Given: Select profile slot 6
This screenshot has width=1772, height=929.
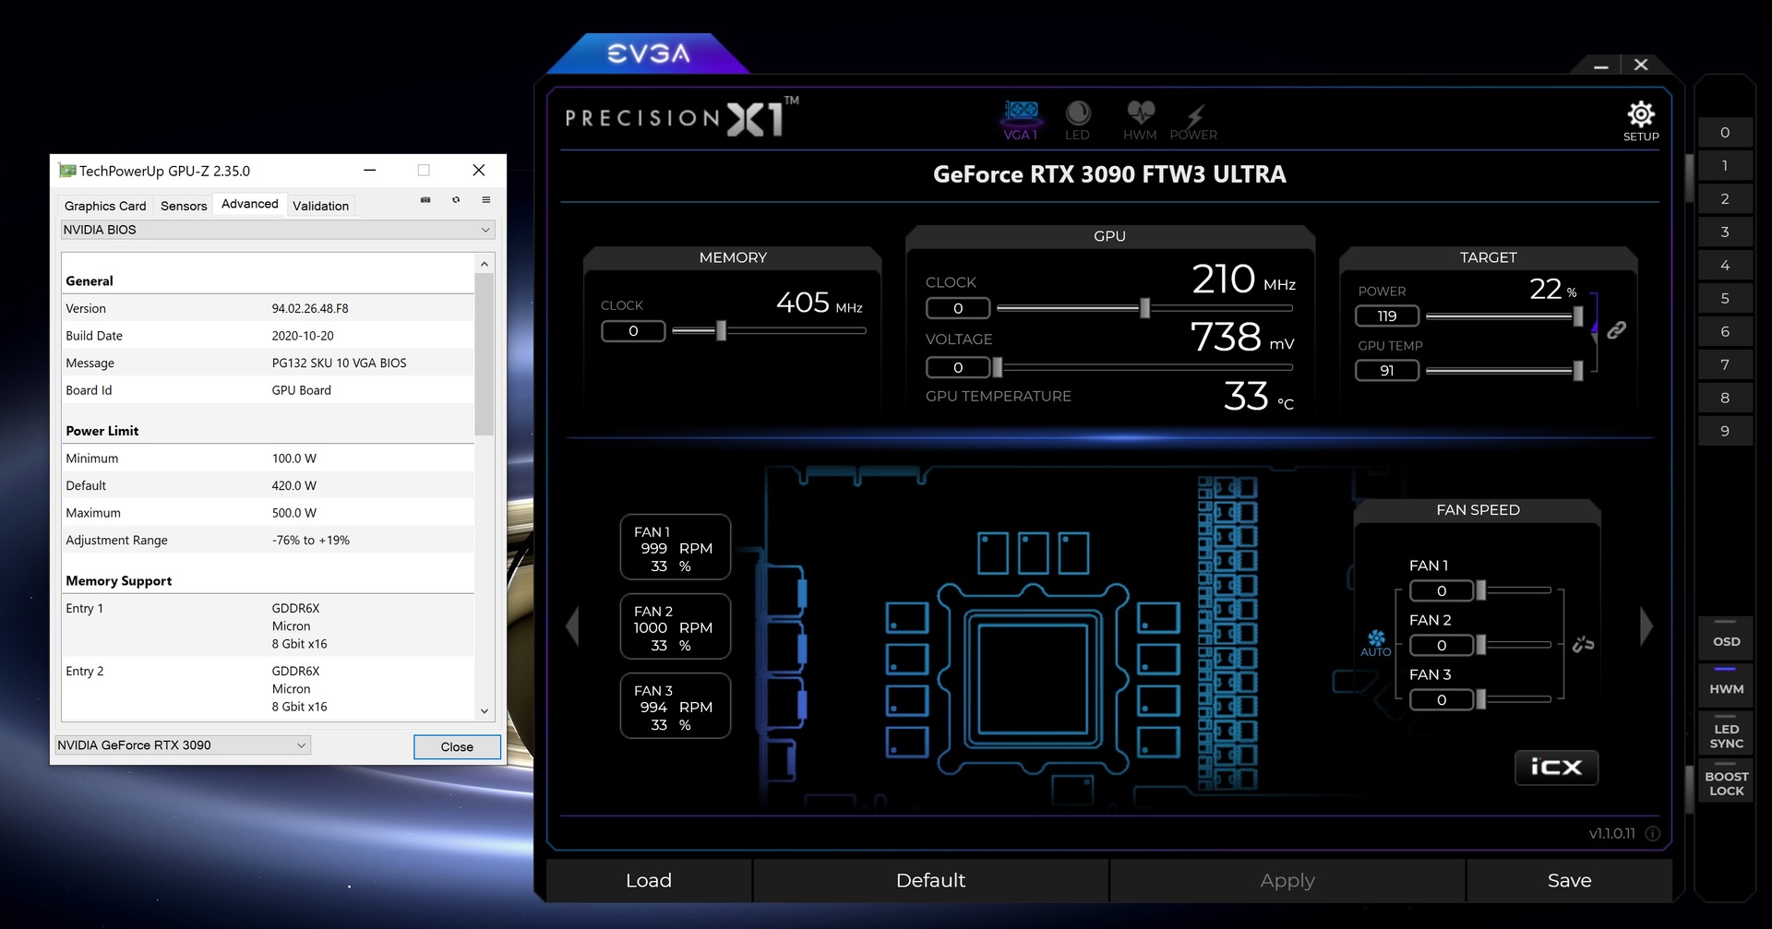Looking at the screenshot, I should pos(1725,332).
